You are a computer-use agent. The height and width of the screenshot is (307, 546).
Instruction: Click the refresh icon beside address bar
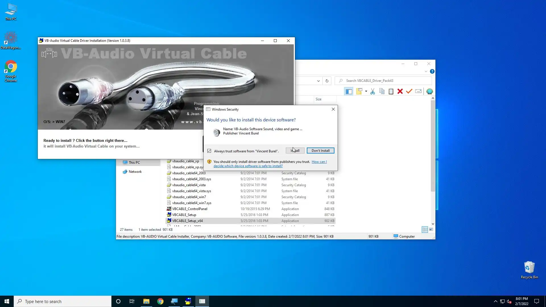[327, 81]
